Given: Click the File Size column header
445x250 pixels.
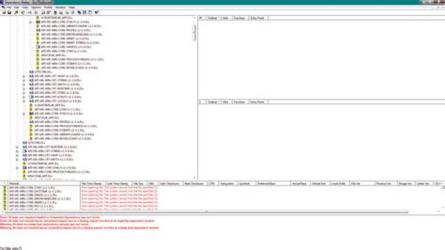Looking at the screenshot, I should 139,184.
